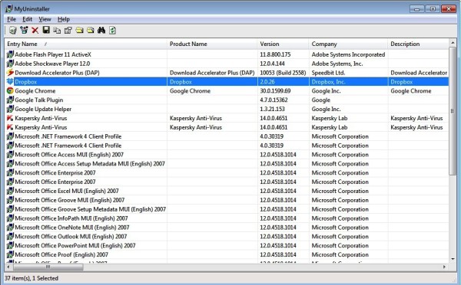461x285 pixels.
Task: Sort by the Entry Name column header
Action: 86,44
